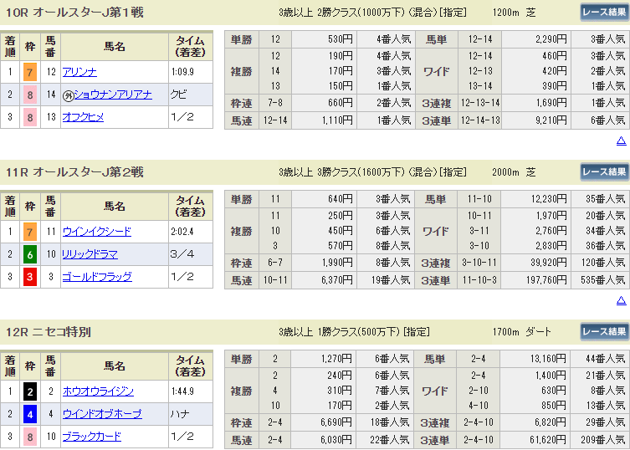Select the 10R race title オールスターJ第1戦
630x450 pixels.
click(x=88, y=13)
